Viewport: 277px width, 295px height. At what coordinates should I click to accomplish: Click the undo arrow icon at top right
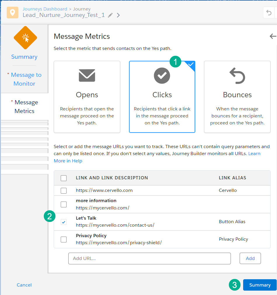point(269,13)
